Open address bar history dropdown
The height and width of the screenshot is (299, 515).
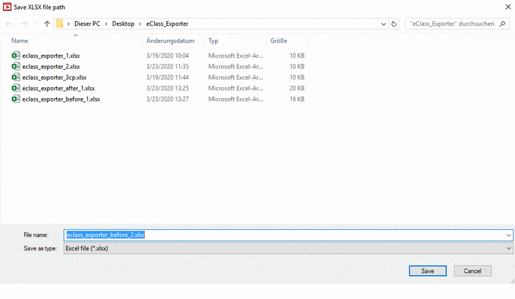click(x=383, y=24)
